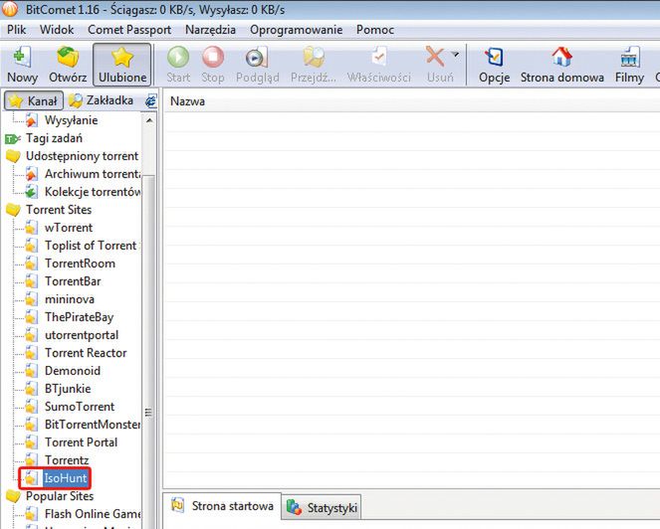Select the IsoHunt entry
660x529 pixels.
[x=66, y=478]
